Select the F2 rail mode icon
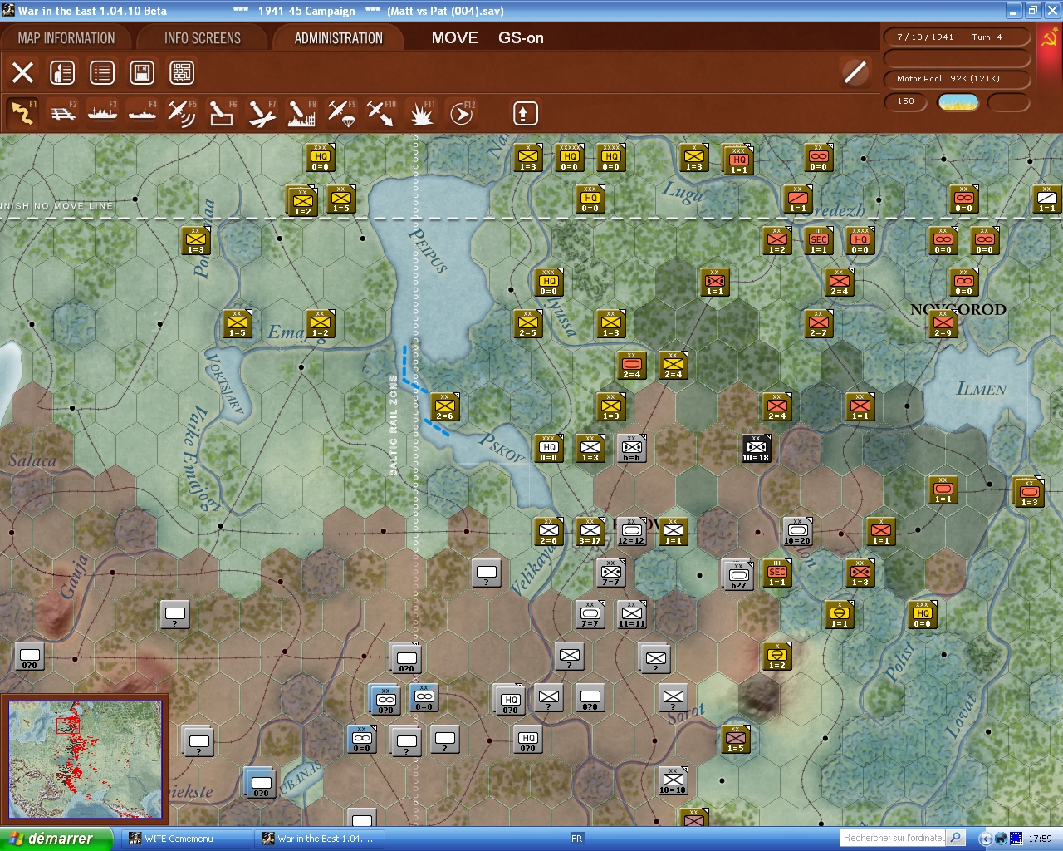Image resolution: width=1063 pixels, height=851 pixels. pos(63,113)
